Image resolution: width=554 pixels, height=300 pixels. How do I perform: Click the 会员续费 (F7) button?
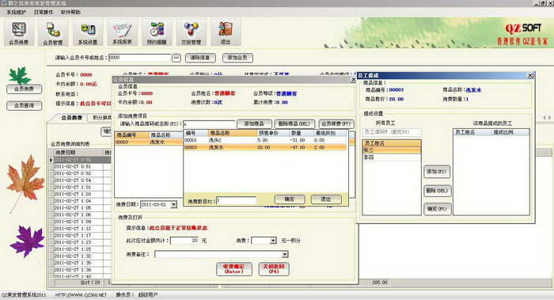336,123
